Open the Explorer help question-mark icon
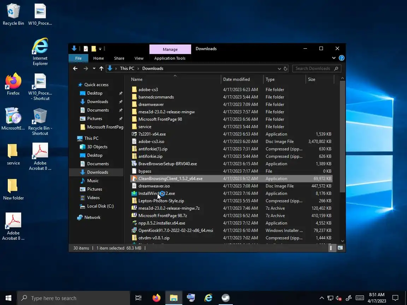The image size is (407, 305). pyautogui.click(x=342, y=58)
